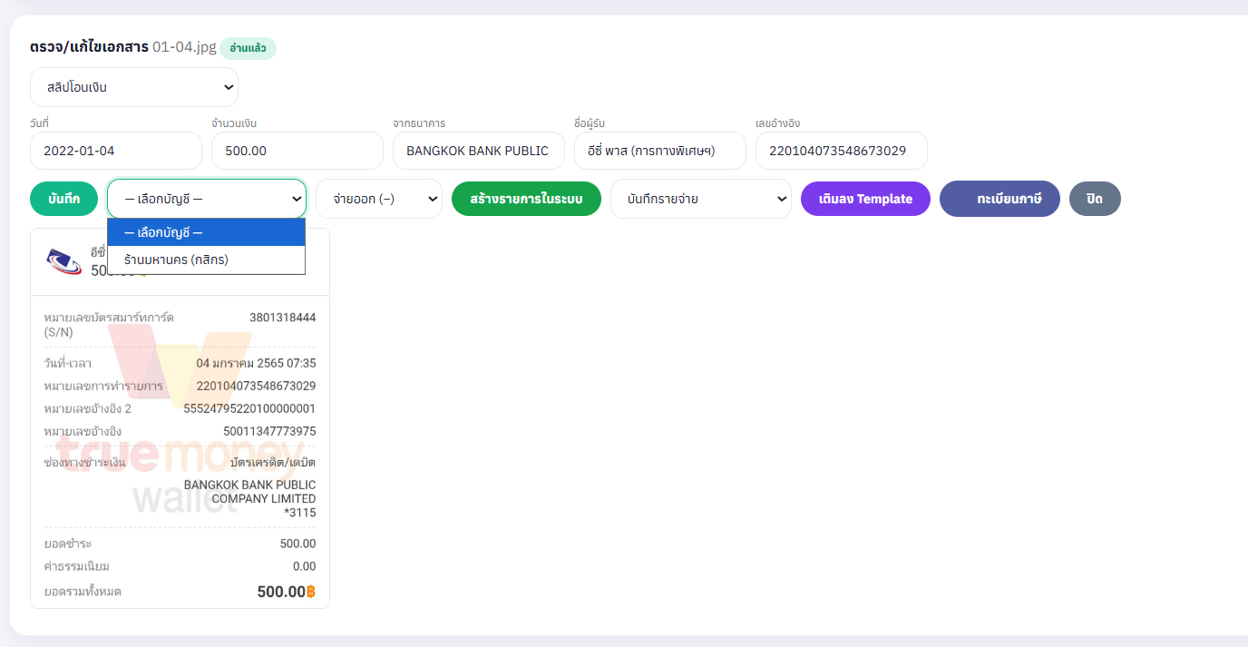Open the สลิปโอนเงิน document type dropdown
Screen dimensions: 1248x647
pos(134,87)
